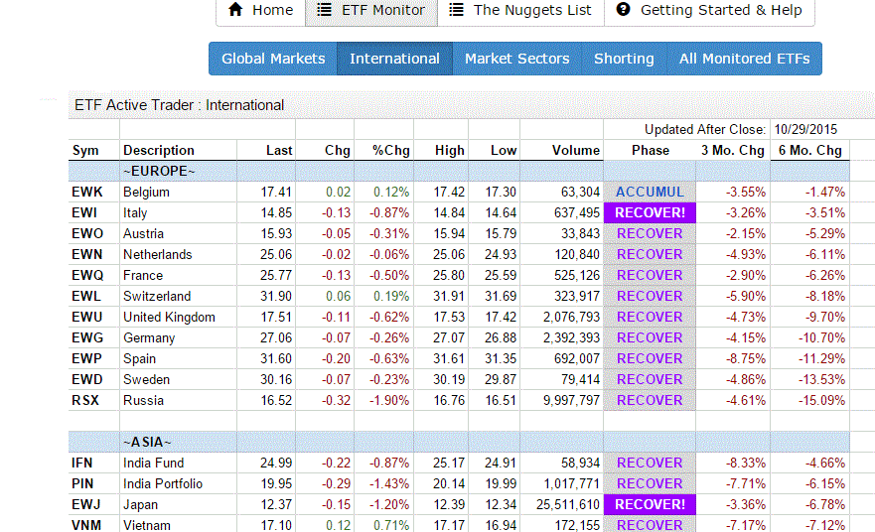The width and height of the screenshot is (875, 532).
Task: Select the RSX Russia symbol
Action: 85,400
